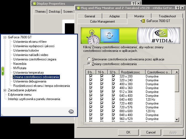Collapse the GeForce 7600 GT tree node

click(x=5, y=38)
